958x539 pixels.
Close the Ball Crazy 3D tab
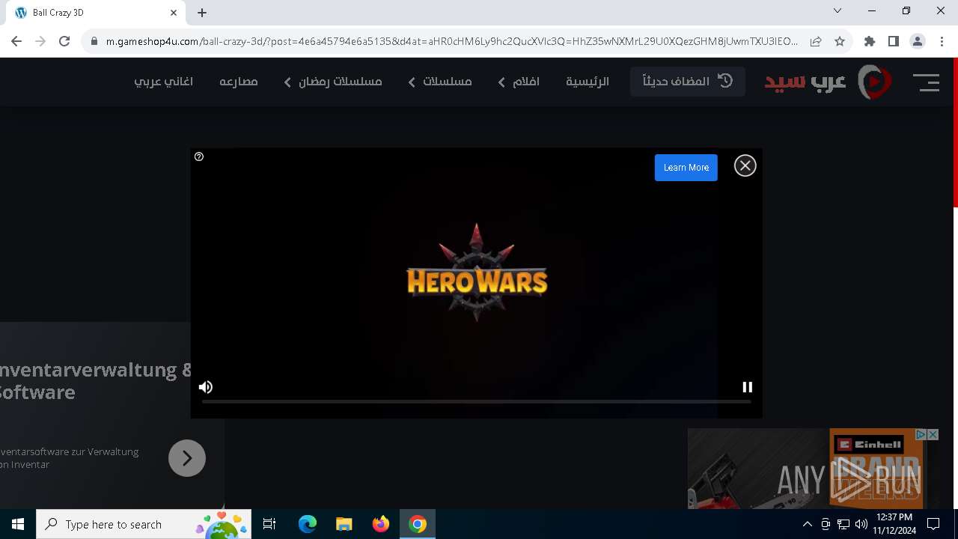tap(174, 13)
